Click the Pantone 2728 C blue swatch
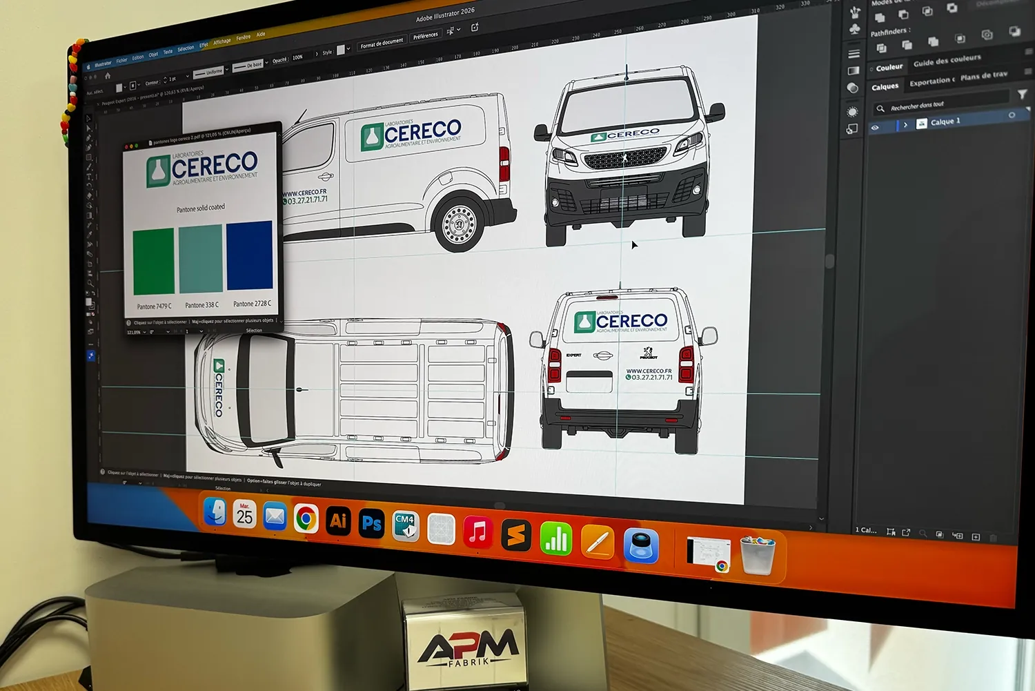1035x691 pixels. pos(250,255)
